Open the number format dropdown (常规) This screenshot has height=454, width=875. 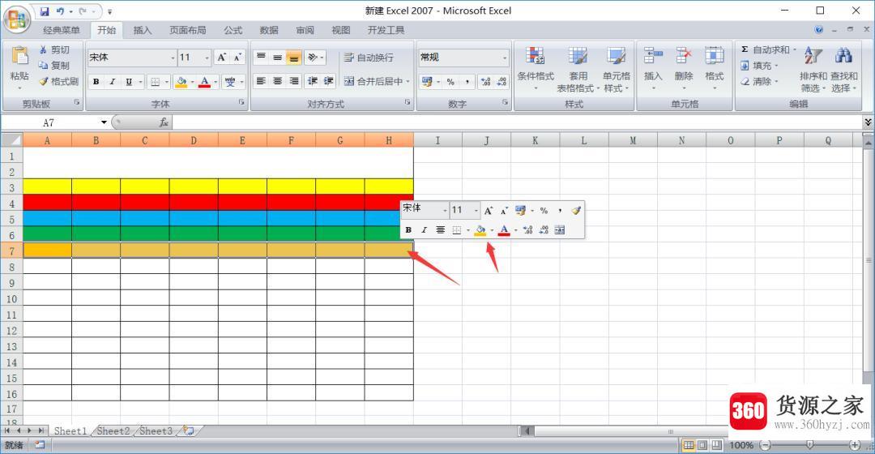[505, 58]
